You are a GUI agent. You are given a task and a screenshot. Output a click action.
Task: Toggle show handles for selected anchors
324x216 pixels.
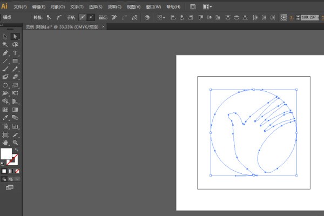(82, 17)
